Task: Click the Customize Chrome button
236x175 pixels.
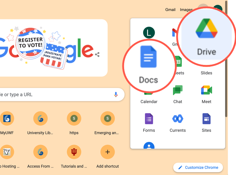Action: click(198, 167)
